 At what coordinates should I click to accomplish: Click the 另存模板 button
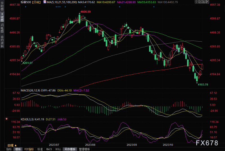tap(69, 149)
